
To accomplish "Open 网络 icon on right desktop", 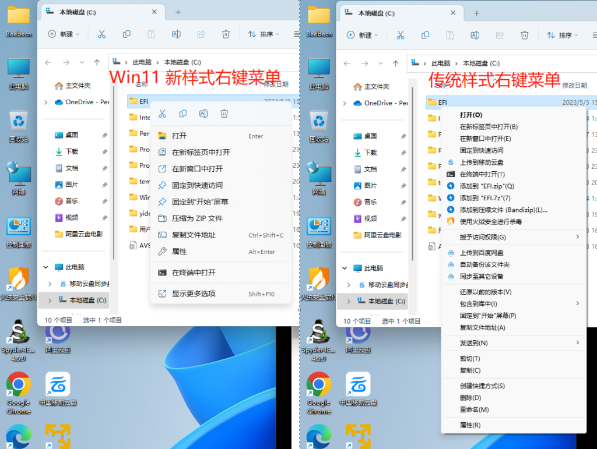I will pyautogui.click(x=319, y=179).
